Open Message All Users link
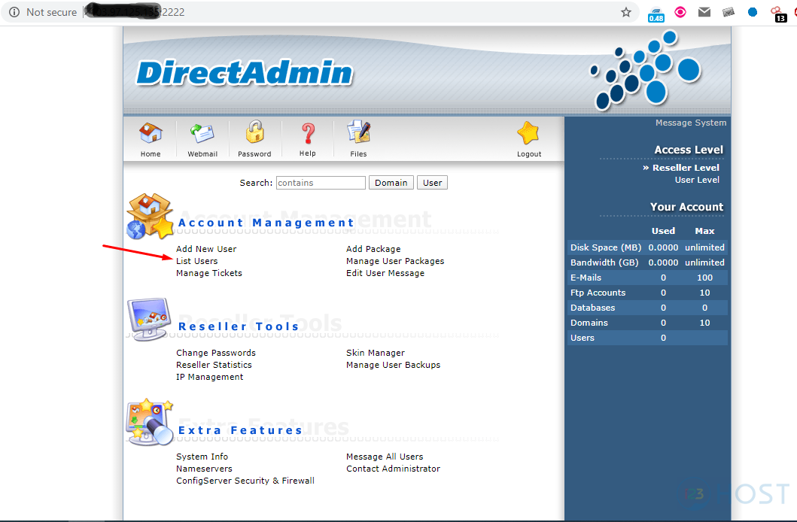797x522 pixels. [385, 457]
